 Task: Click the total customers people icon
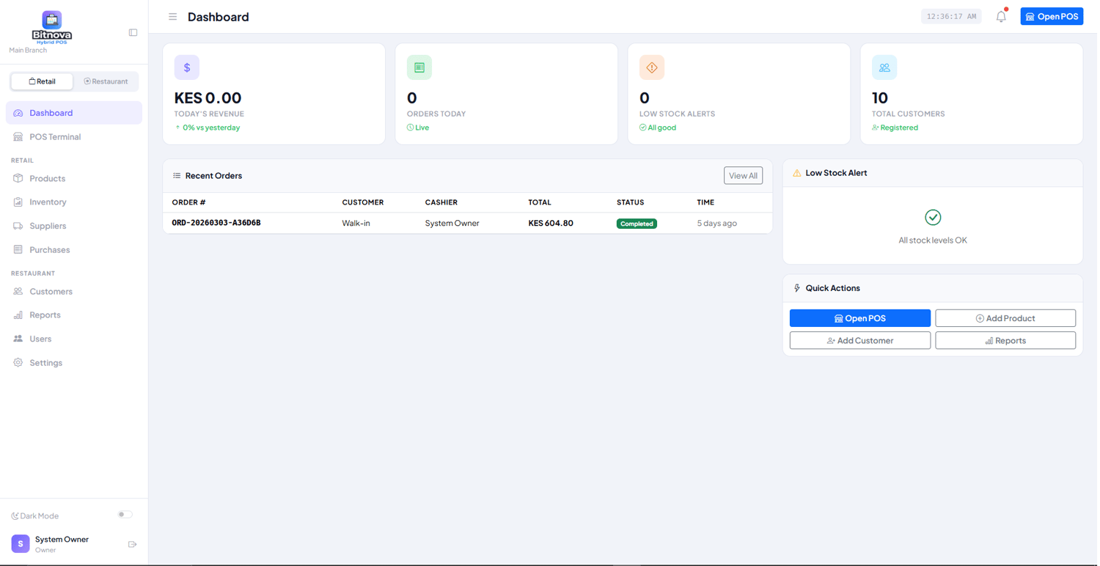884,67
